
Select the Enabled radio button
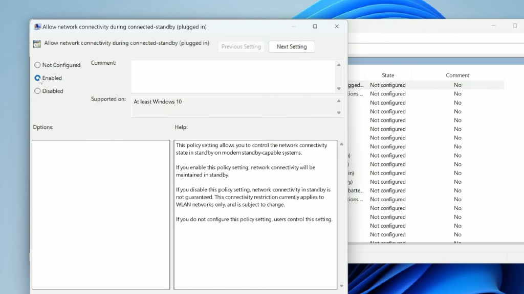click(x=37, y=78)
